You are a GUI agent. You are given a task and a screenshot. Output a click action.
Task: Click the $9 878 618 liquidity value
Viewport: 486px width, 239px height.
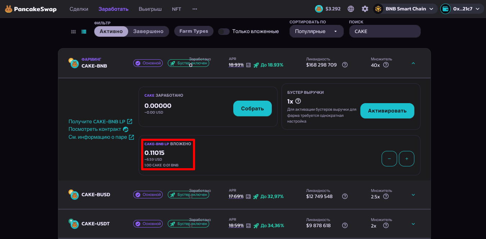click(x=319, y=226)
